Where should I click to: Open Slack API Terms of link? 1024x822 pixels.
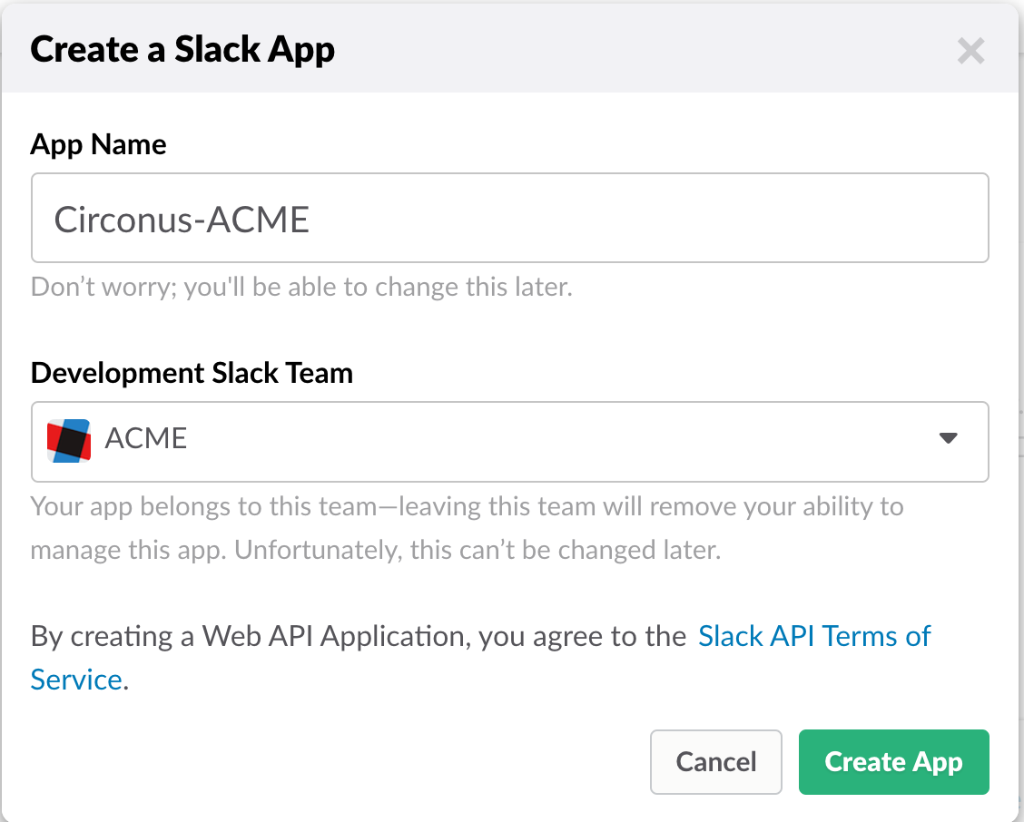click(813, 636)
